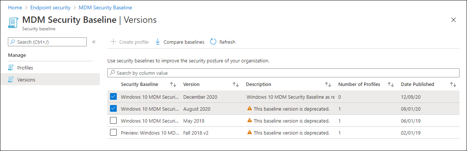Screen dimensions: 467x151
Task: Check the May 2019 baseline checkbox
Action: click(113, 121)
